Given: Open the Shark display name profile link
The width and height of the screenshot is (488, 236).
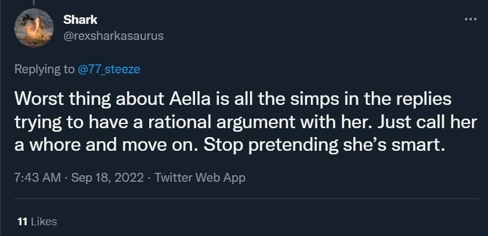Looking at the screenshot, I should (x=80, y=20).
